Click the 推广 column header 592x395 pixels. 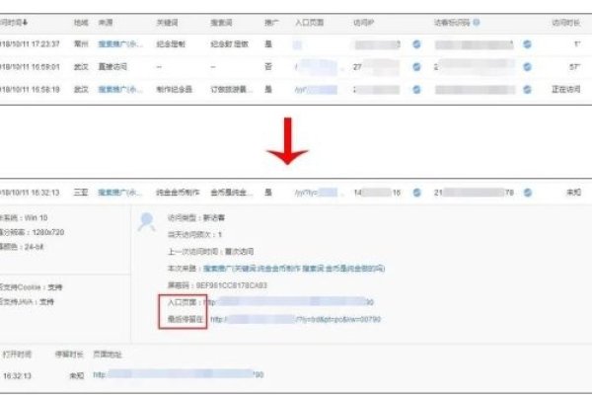click(x=271, y=23)
